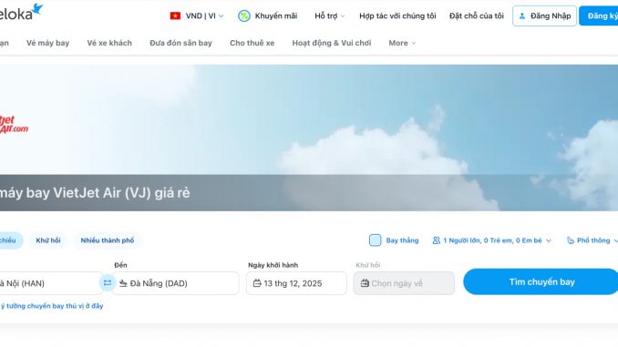Click the Khuyến mãi link
This screenshot has width=618, height=347.
coord(276,16)
